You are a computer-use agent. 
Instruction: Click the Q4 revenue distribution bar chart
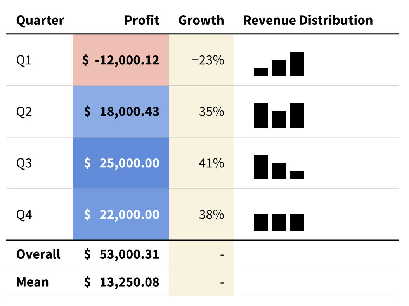click(279, 222)
